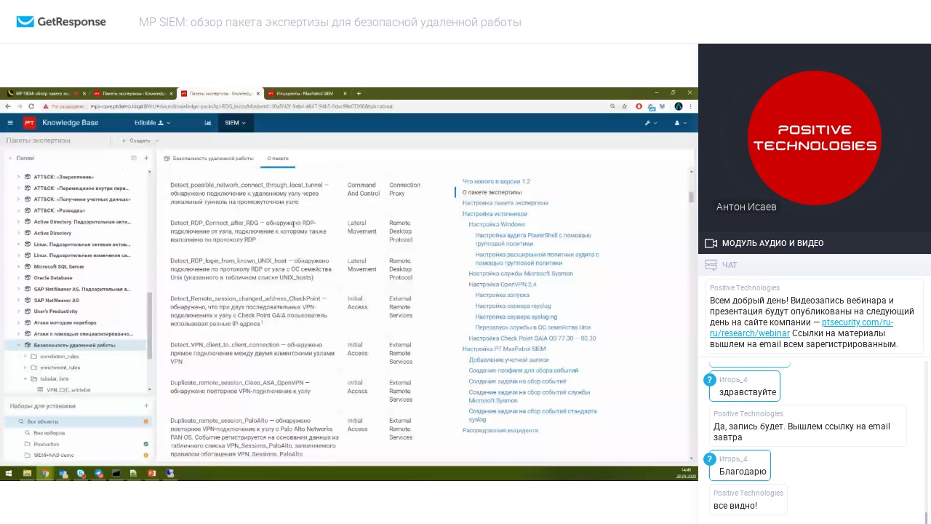The width and height of the screenshot is (931, 524).
Task: Expand the Oracle Database folder
Action: [19, 277]
